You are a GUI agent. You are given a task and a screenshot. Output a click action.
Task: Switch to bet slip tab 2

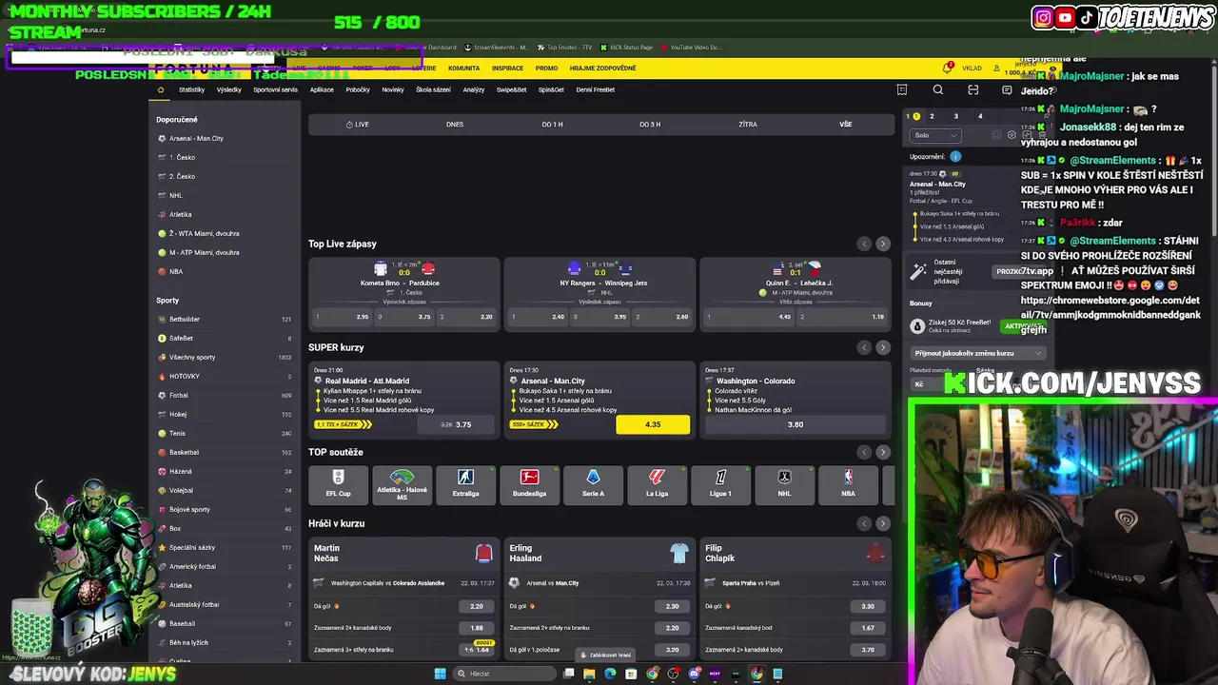[x=932, y=116]
